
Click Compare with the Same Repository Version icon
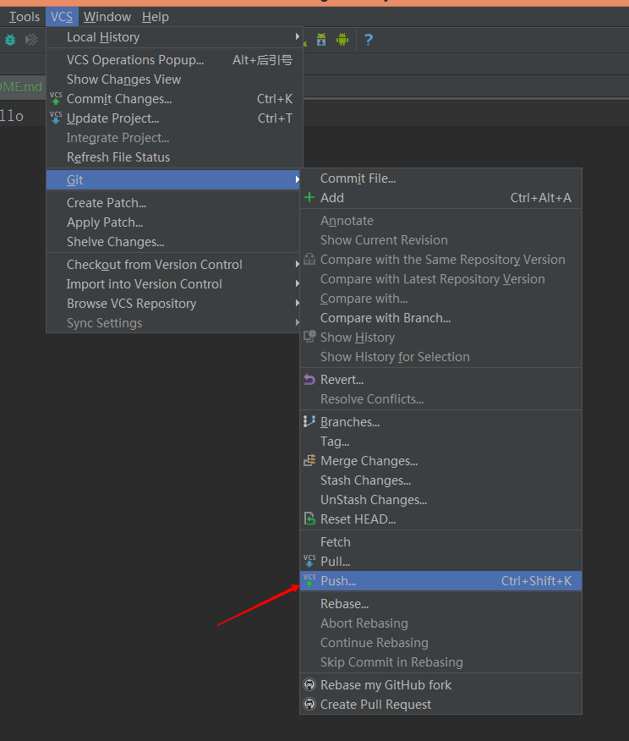pos(309,259)
